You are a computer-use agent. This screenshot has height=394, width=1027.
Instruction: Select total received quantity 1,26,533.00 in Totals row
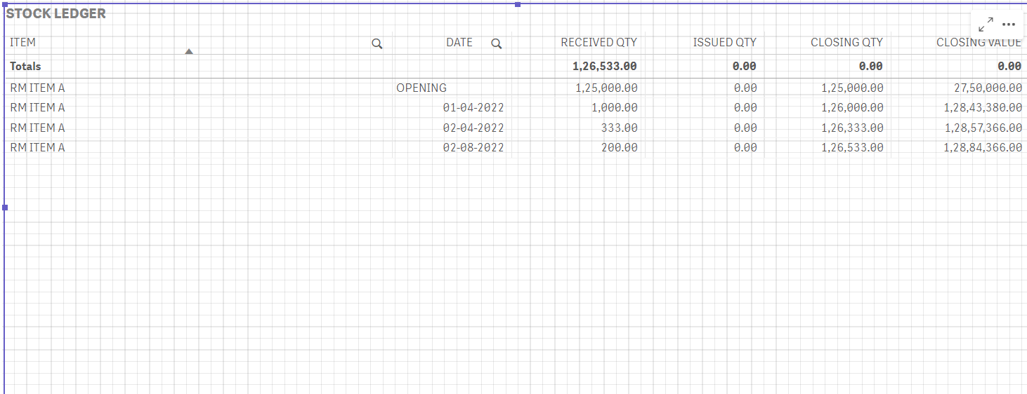point(605,66)
